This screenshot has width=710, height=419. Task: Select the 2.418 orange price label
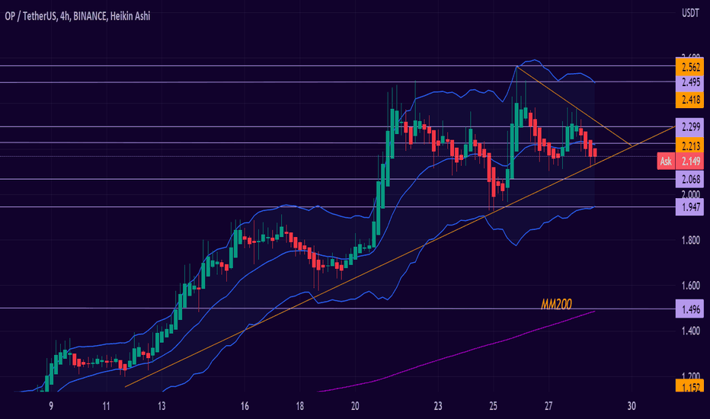pos(689,100)
